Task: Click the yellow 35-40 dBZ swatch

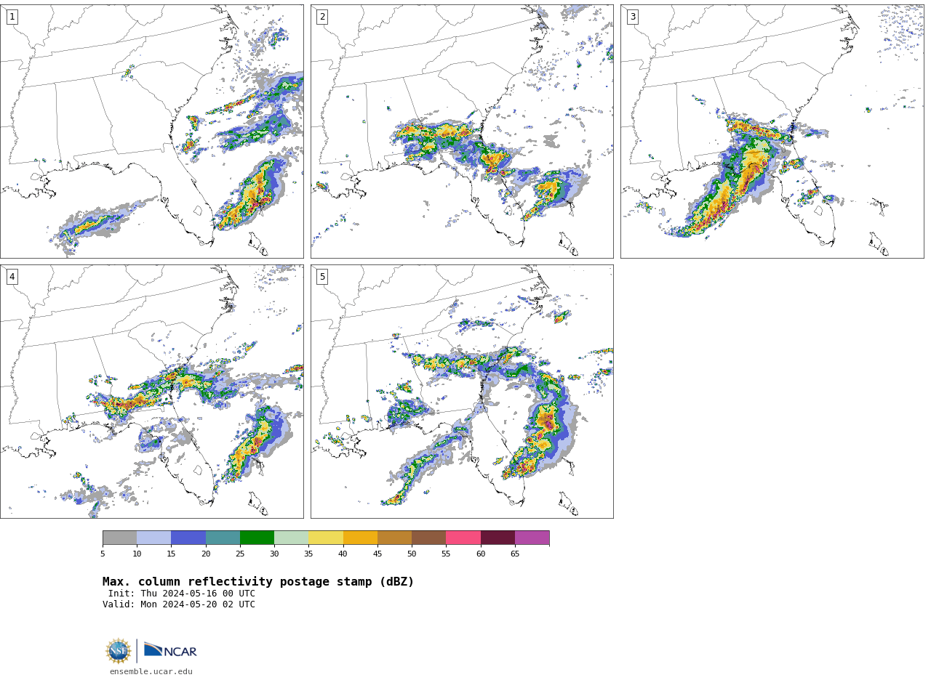Action: [326, 538]
